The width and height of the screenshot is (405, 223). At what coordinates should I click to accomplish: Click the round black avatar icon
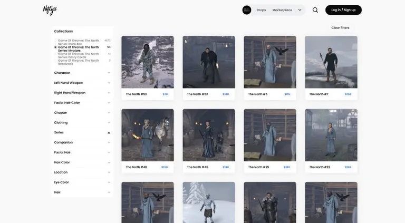[247, 10]
